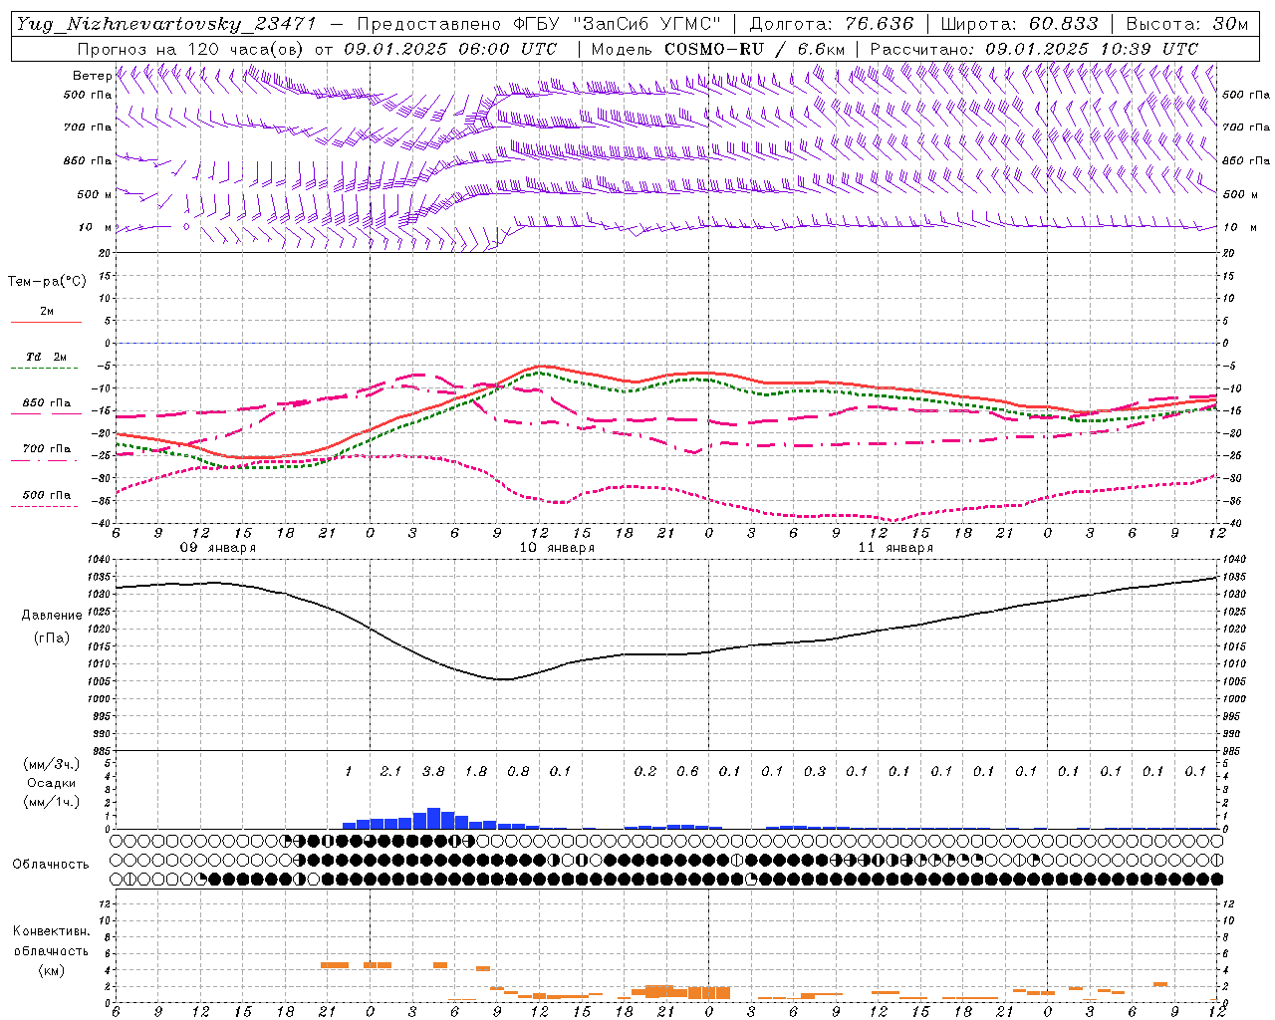
Task: Click the 'Ветер' wind panel label
Action: pos(92,76)
